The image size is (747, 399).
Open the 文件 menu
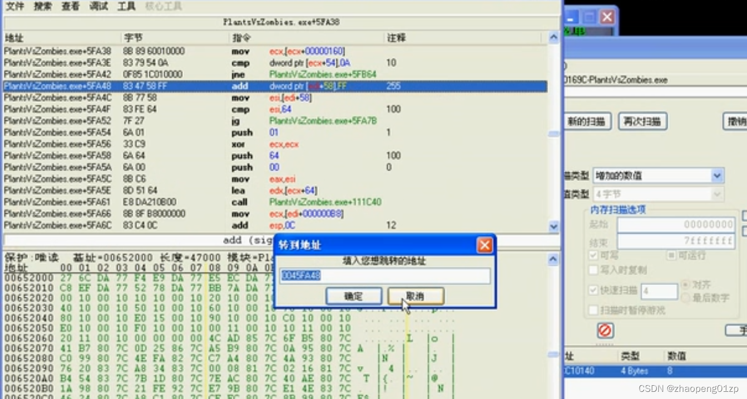tap(15, 7)
